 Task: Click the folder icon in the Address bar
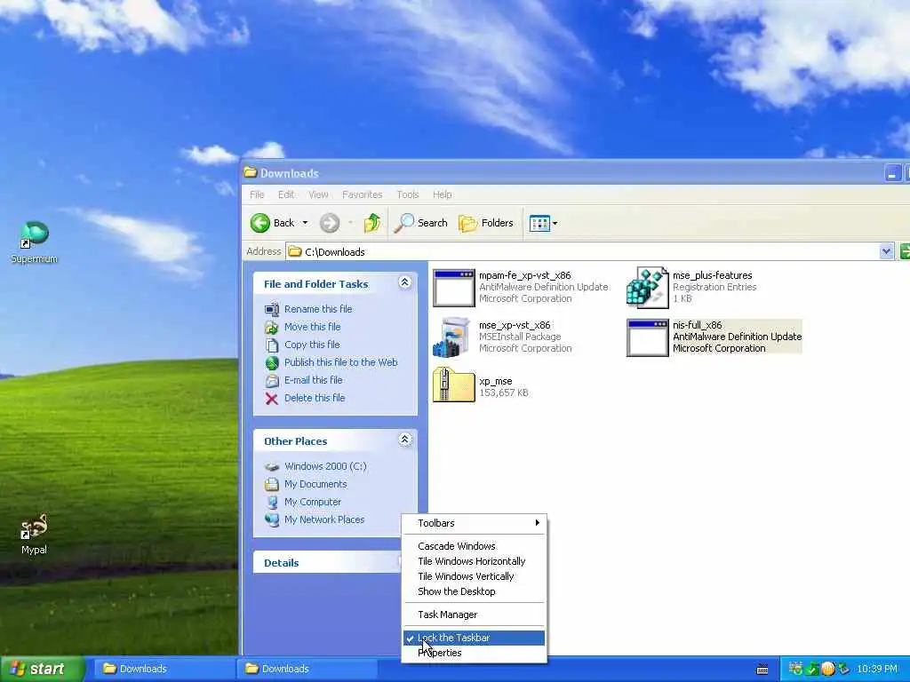click(x=295, y=251)
